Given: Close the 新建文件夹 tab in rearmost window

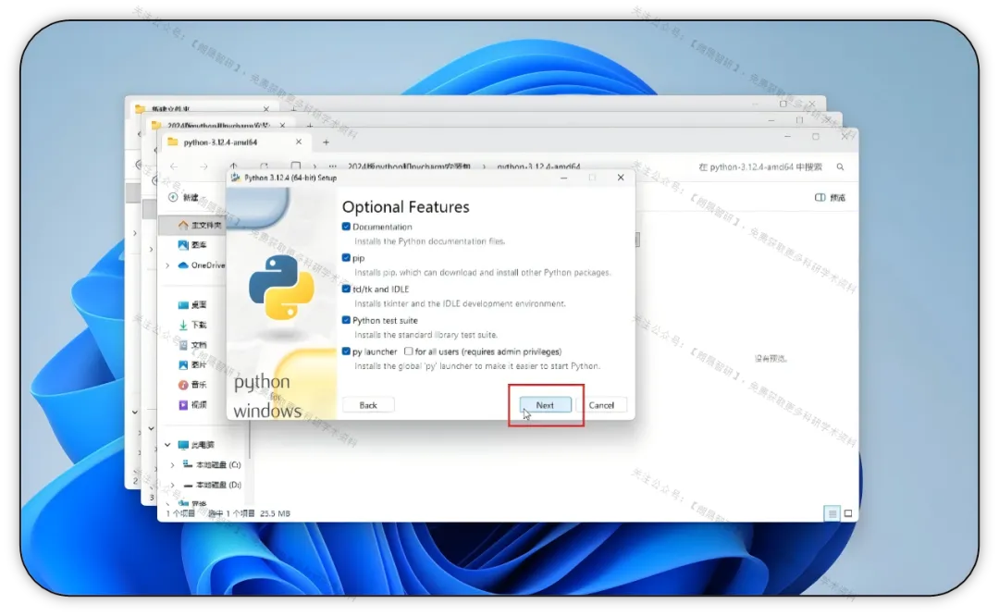Looking at the screenshot, I should 266,109.
